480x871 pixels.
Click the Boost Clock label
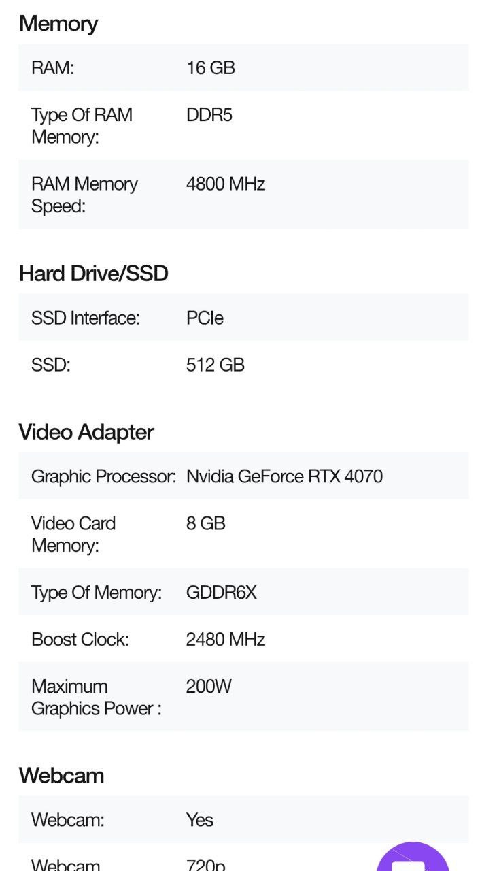(80, 640)
